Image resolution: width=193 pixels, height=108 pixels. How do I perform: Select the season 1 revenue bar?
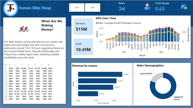click(x=88, y=94)
